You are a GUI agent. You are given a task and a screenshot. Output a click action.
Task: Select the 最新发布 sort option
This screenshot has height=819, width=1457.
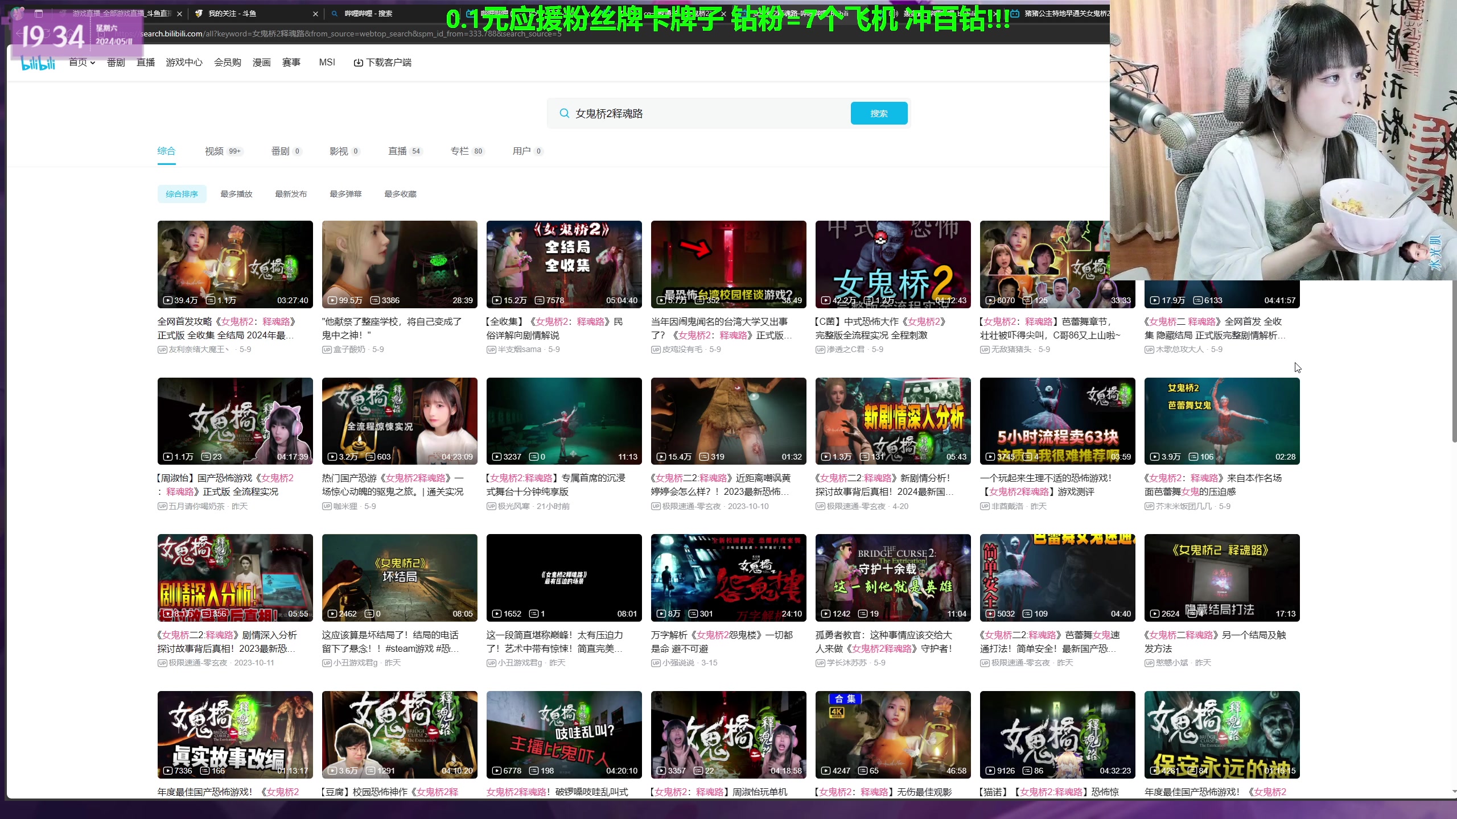pos(291,194)
